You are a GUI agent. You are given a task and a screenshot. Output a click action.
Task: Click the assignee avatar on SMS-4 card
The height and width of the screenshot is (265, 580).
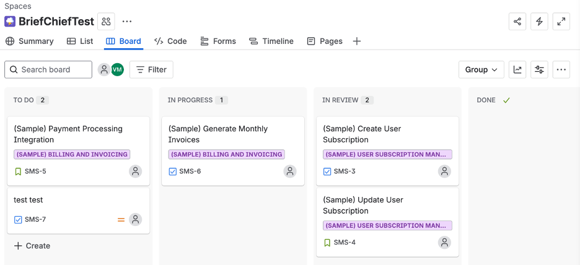point(445,243)
